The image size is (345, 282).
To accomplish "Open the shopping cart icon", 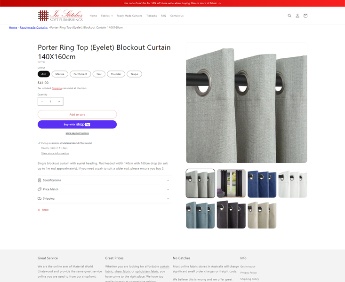I will [305, 16].
